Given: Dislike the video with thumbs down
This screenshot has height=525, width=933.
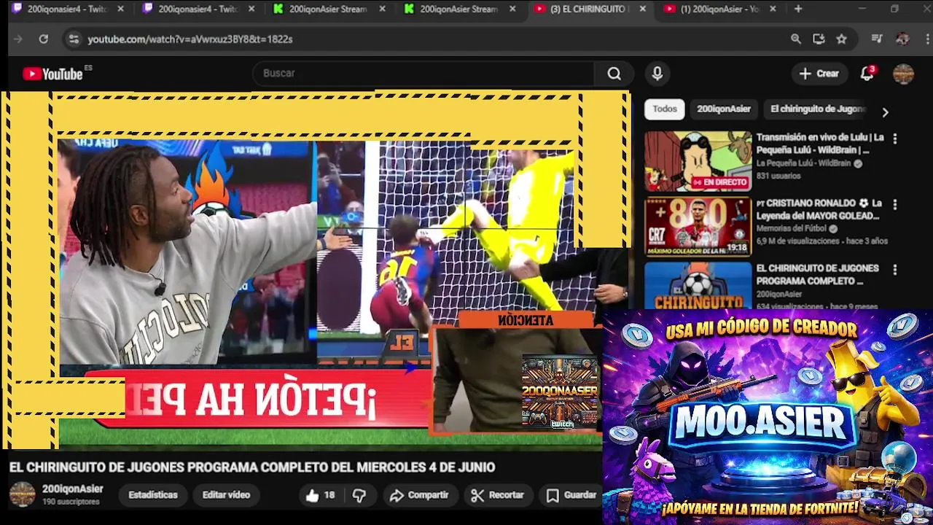Looking at the screenshot, I should 359,495.
